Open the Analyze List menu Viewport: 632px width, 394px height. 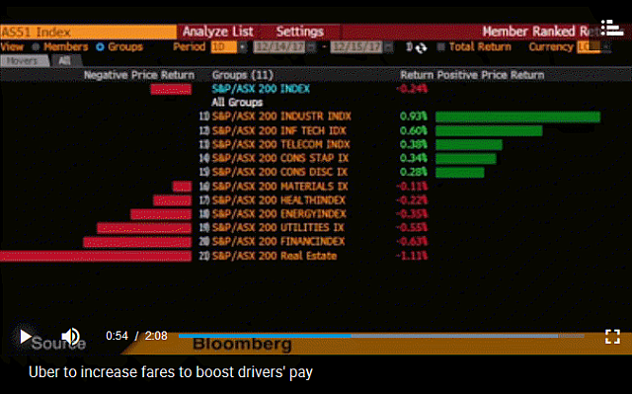[218, 32]
